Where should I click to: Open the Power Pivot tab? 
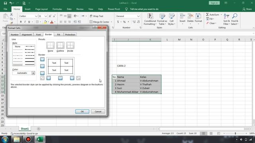point(114,9)
